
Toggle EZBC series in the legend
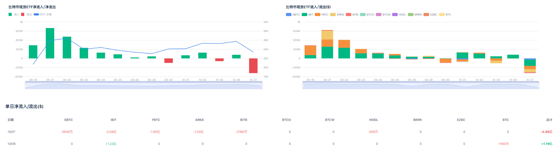(x=430, y=14)
